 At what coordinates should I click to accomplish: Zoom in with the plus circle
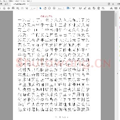pyautogui.click(x=54, y=8)
